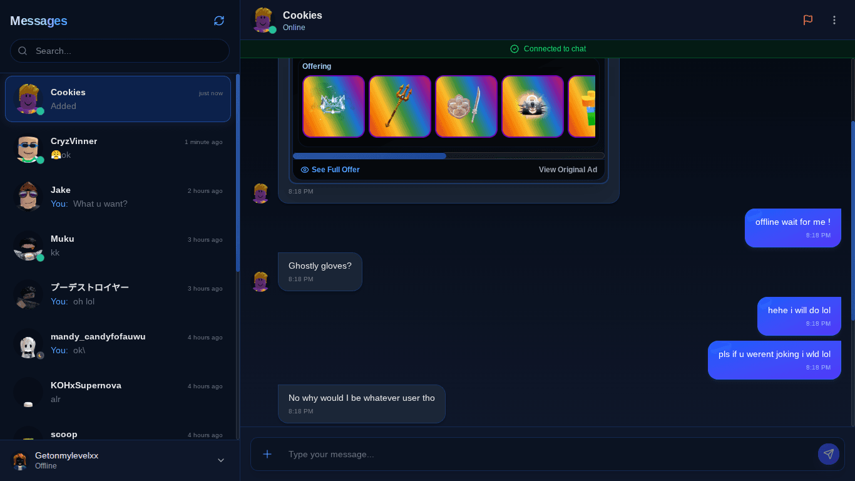
Task: Click the search magnifier icon
Action: point(23,51)
